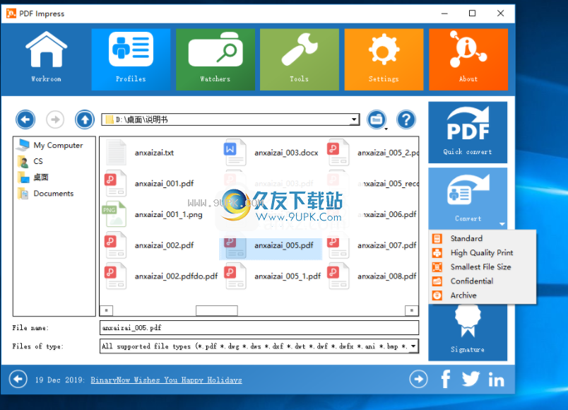This screenshot has width=568, height=410.
Task: Go back with the blue left arrow
Action: pos(25,119)
